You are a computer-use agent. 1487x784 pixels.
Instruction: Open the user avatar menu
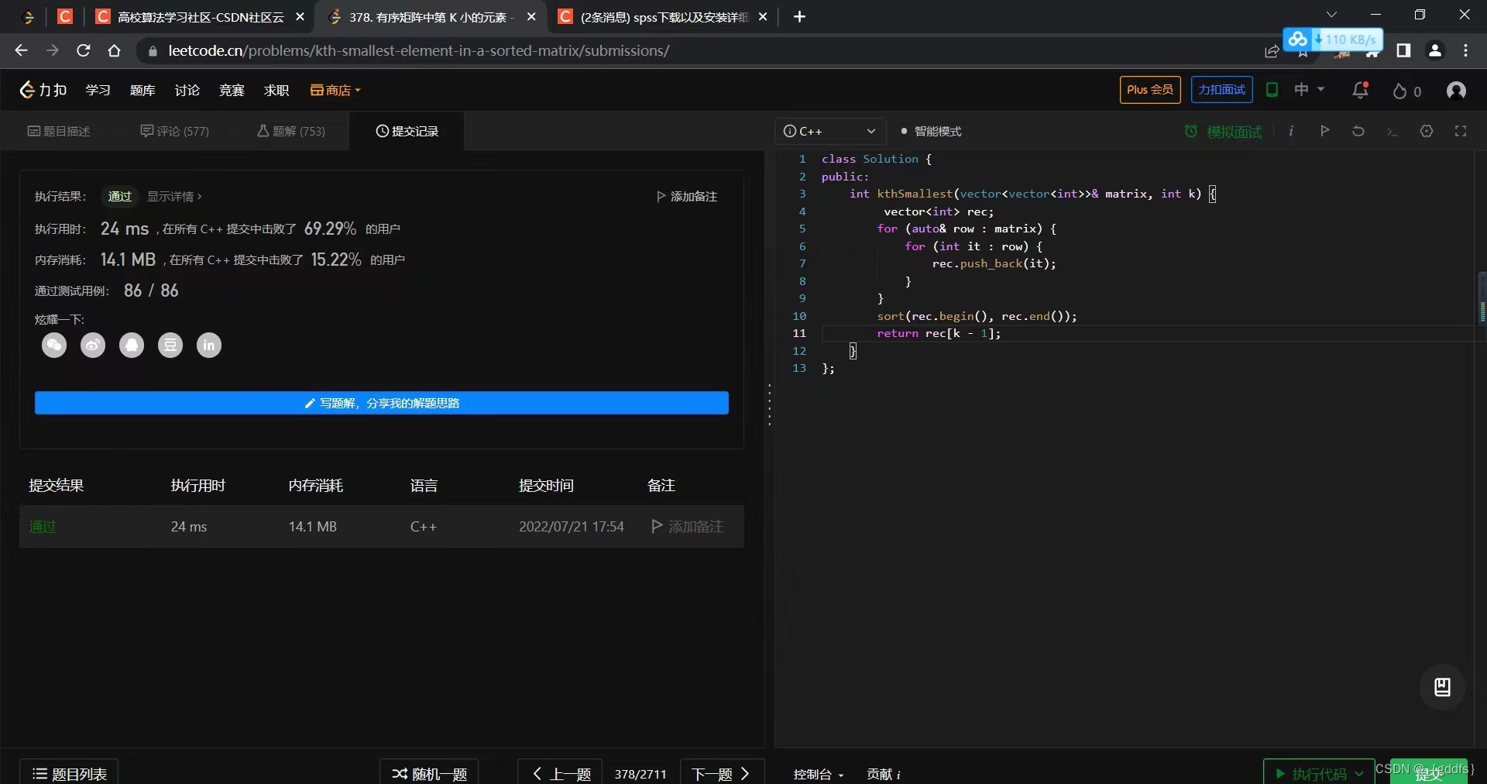(1456, 91)
